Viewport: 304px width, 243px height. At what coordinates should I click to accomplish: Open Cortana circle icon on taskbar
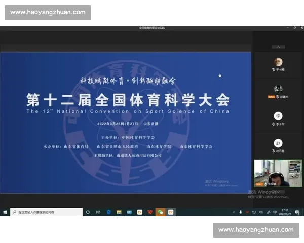[88, 212]
